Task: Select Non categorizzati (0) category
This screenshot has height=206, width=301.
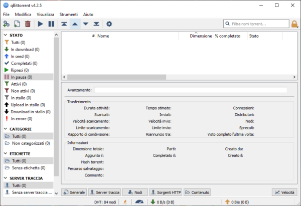Action: [x=29, y=143]
